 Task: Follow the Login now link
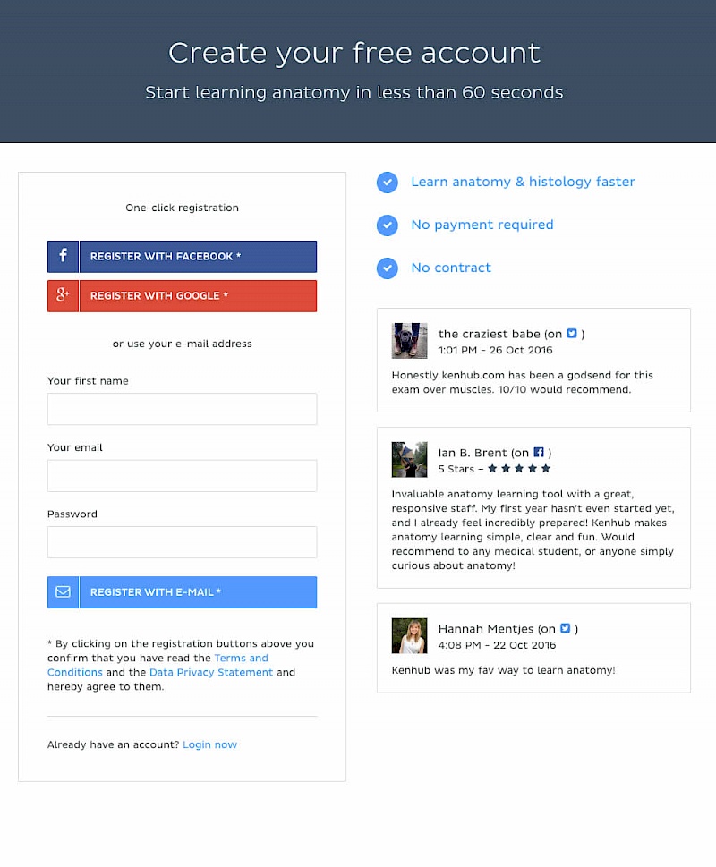coord(210,744)
